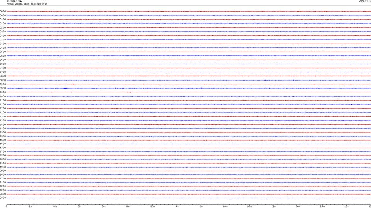The width and height of the screenshot is (371, 208).
Task: Select the '04:30' time label
Action: [3, 48]
